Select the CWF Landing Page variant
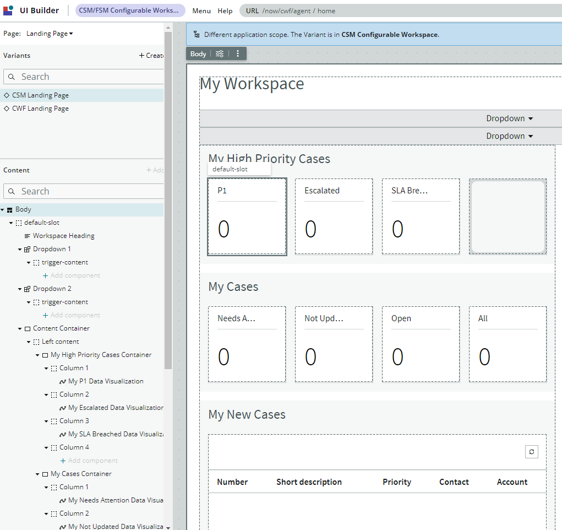This screenshot has width=562, height=530. click(40, 108)
